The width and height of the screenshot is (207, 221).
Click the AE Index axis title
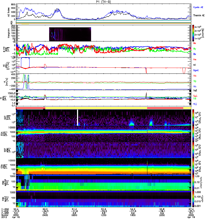[x=9, y=12]
